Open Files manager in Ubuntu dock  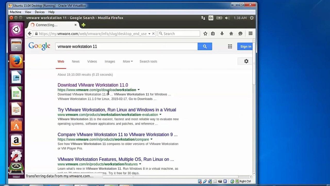(x=16, y=45)
